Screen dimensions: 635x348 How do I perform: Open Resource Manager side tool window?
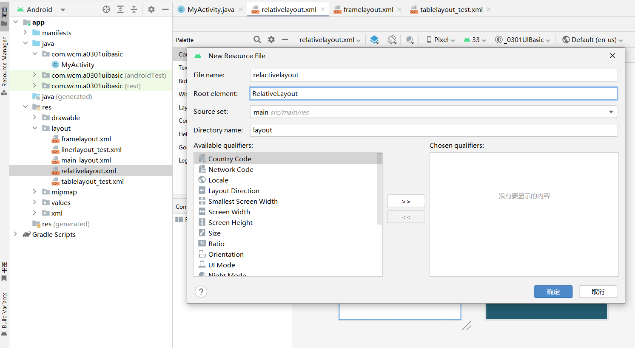coord(4,66)
